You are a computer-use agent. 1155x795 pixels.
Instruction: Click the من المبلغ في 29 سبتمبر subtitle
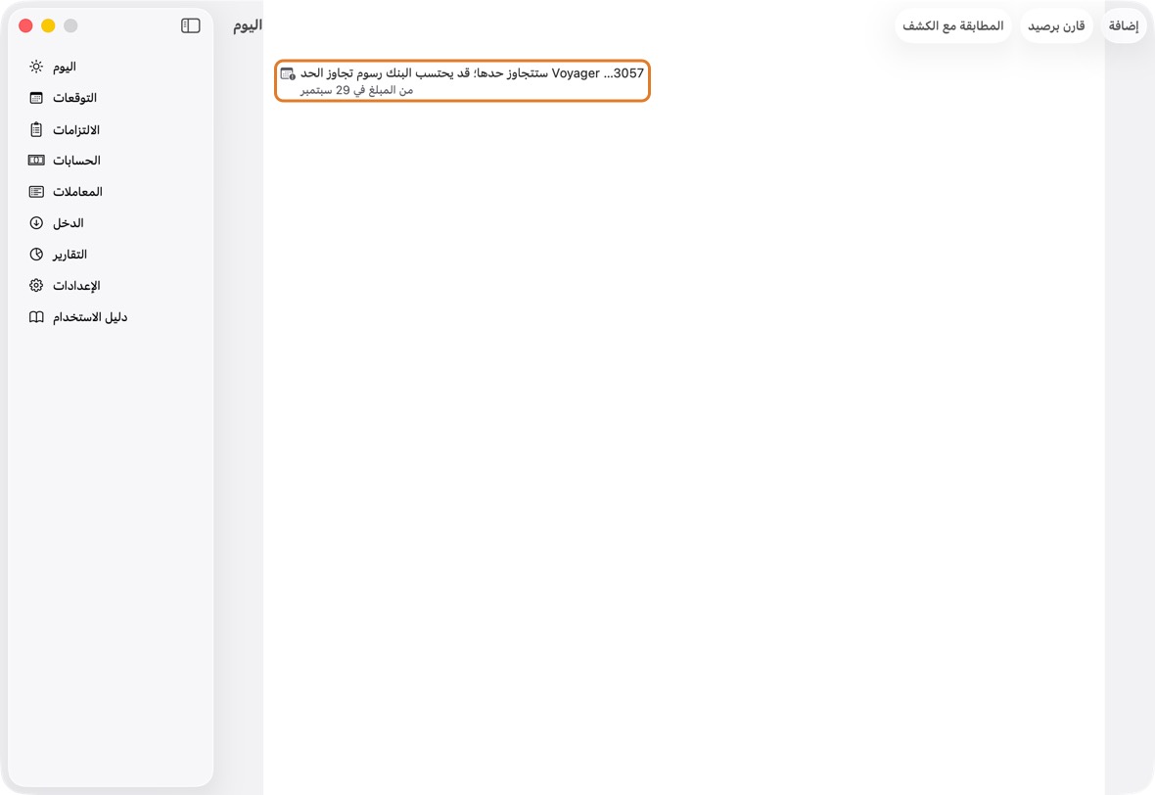pyautogui.click(x=356, y=90)
